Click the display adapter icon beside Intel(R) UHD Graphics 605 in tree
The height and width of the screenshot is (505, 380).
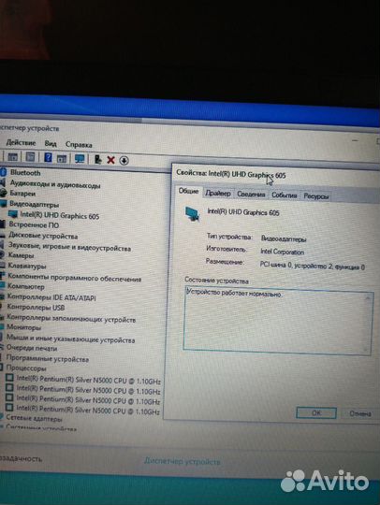coord(13,214)
